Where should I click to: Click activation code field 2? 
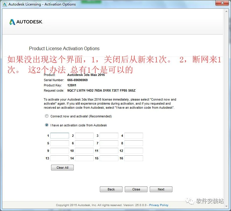point(84,136)
